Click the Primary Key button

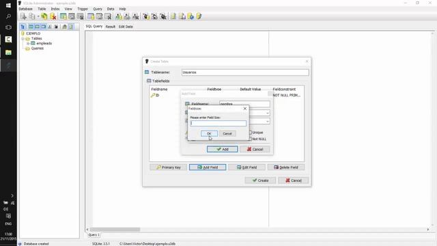coord(169,167)
